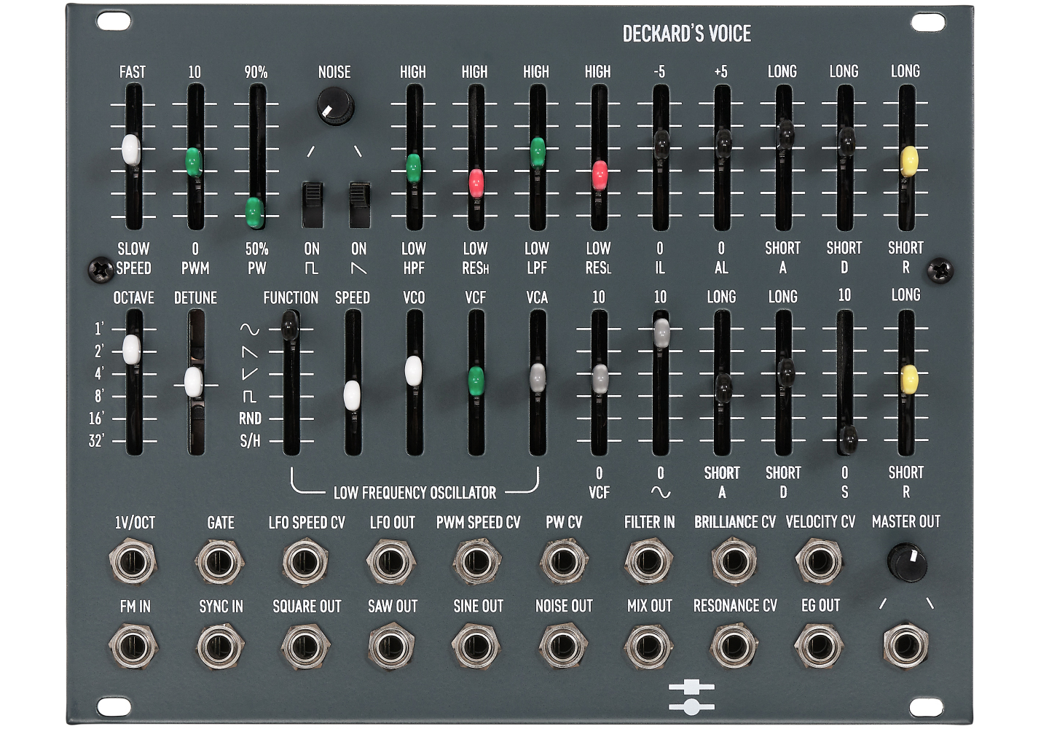Image resolution: width=1041 pixels, height=729 pixels.
Task: Click the right panel screw beside the R label
Action: [940, 270]
